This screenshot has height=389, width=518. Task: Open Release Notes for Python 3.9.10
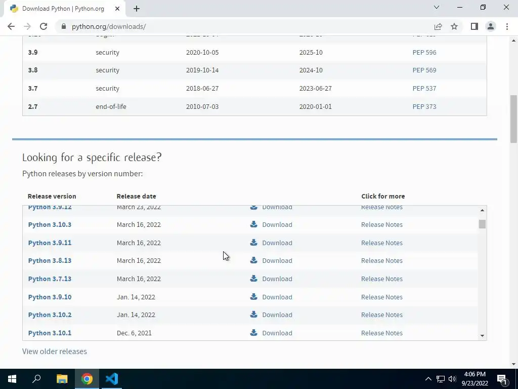click(382, 297)
